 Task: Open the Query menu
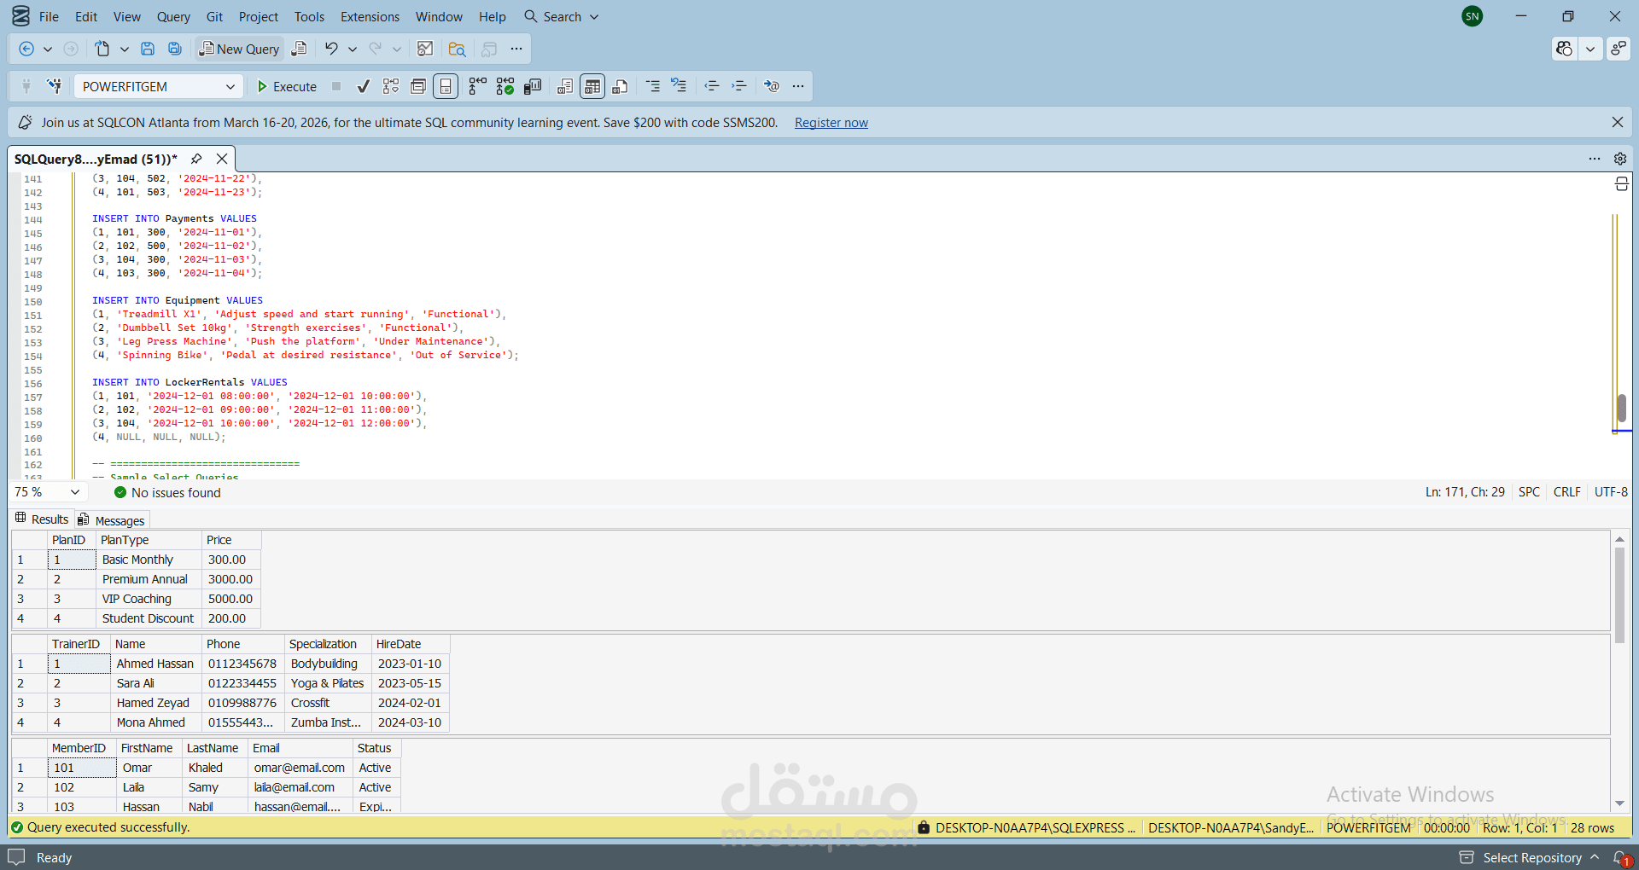(173, 16)
